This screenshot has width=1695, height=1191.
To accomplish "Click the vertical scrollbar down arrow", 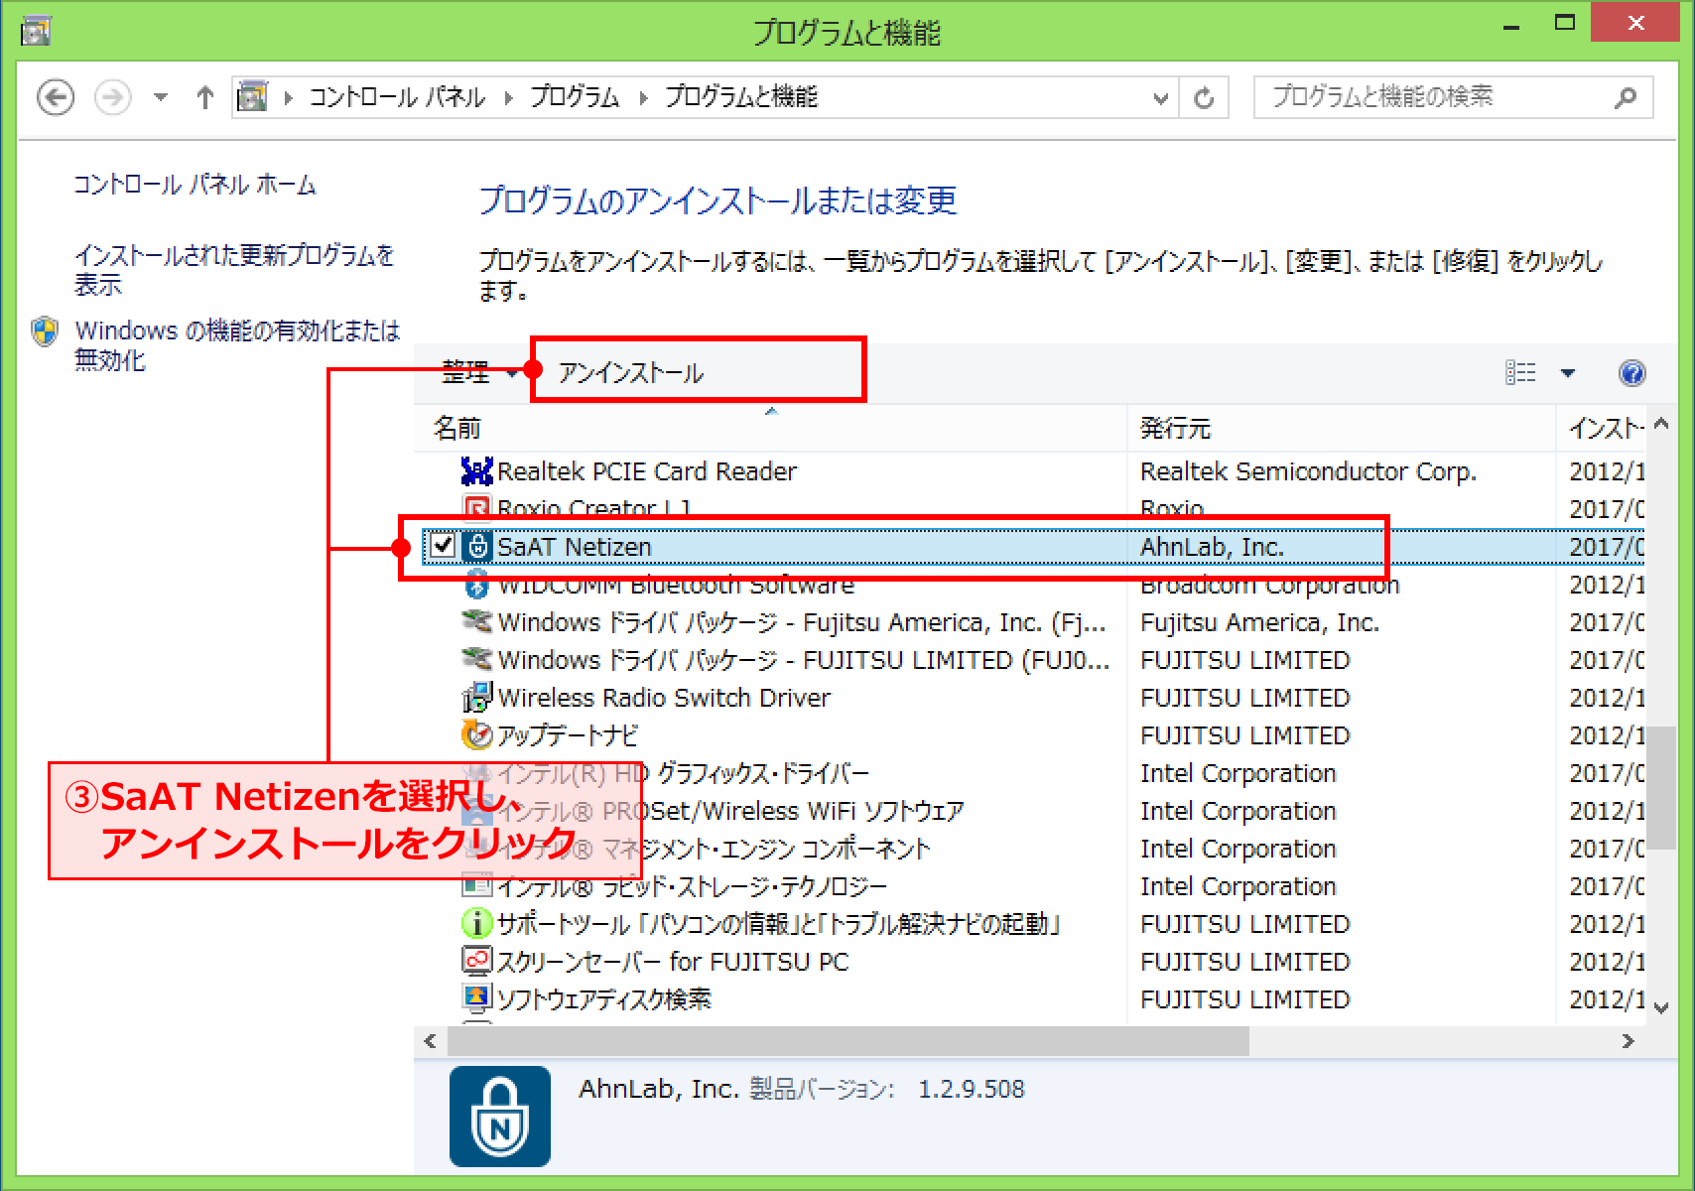I will pos(1661,1007).
